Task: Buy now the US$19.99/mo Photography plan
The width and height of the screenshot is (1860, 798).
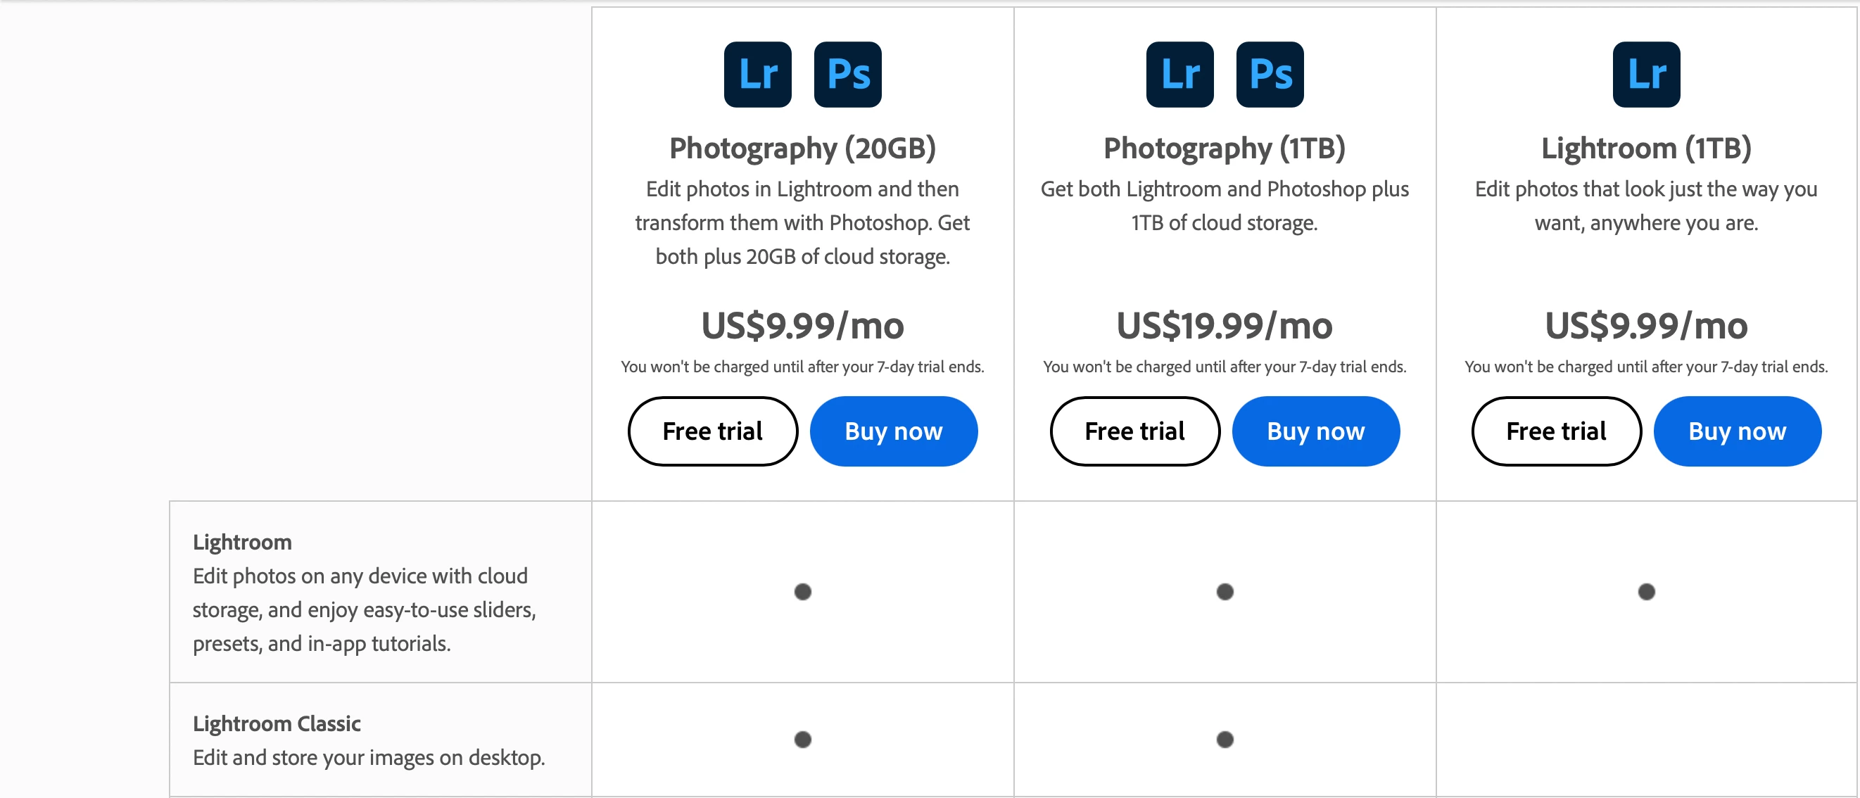Action: tap(1316, 431)
